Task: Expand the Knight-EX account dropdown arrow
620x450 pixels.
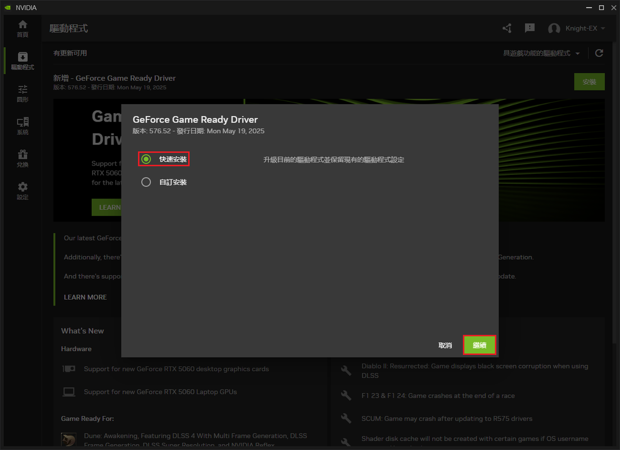Action: click(x=603, y=29)
